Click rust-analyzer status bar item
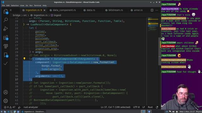Viewport: 202px width, 113px height. pyautogui.click(x=31, y=107)
